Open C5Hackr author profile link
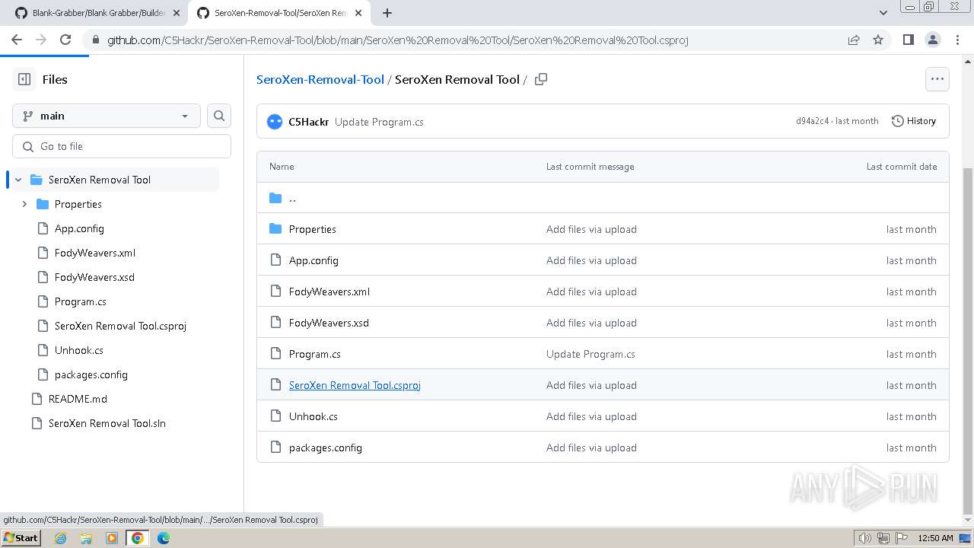This screenshot has width=974, height=548. pyautogui.click(x=308, y=122)
